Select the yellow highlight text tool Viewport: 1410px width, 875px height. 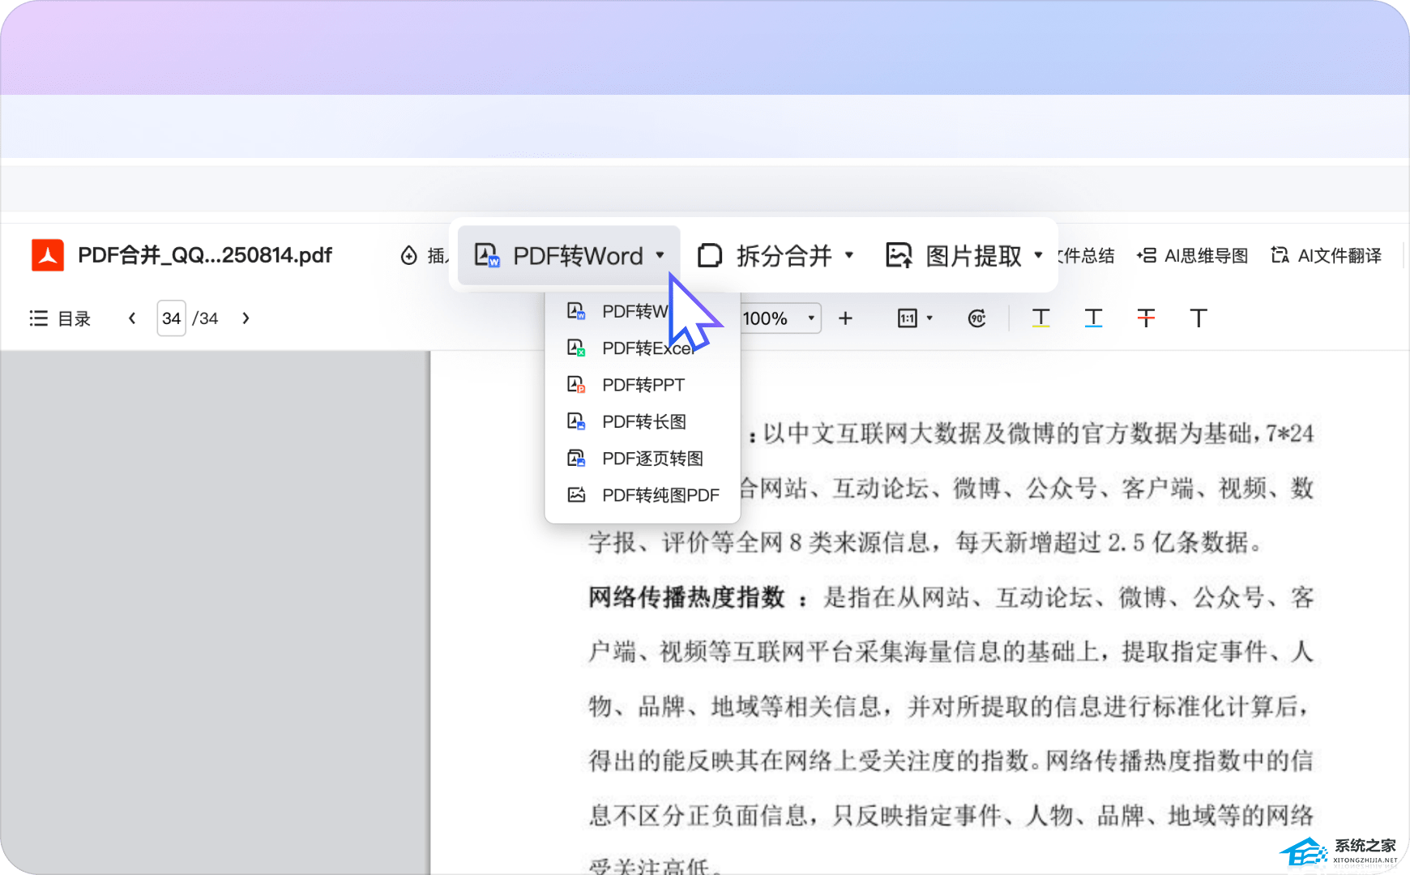(x=1040, y=318)
